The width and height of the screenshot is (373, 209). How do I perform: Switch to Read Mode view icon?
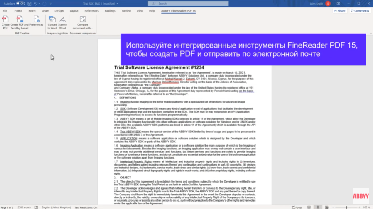(309, 207)
